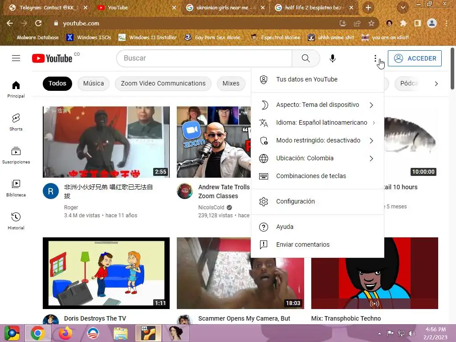Click the install app icon in address bar

coord(342,24)
